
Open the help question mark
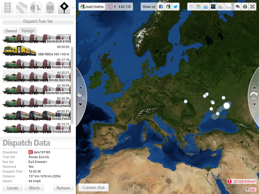pos(245,7)
